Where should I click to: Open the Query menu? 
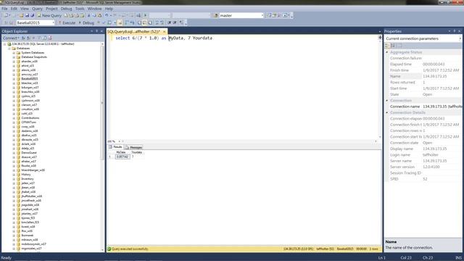37,9
